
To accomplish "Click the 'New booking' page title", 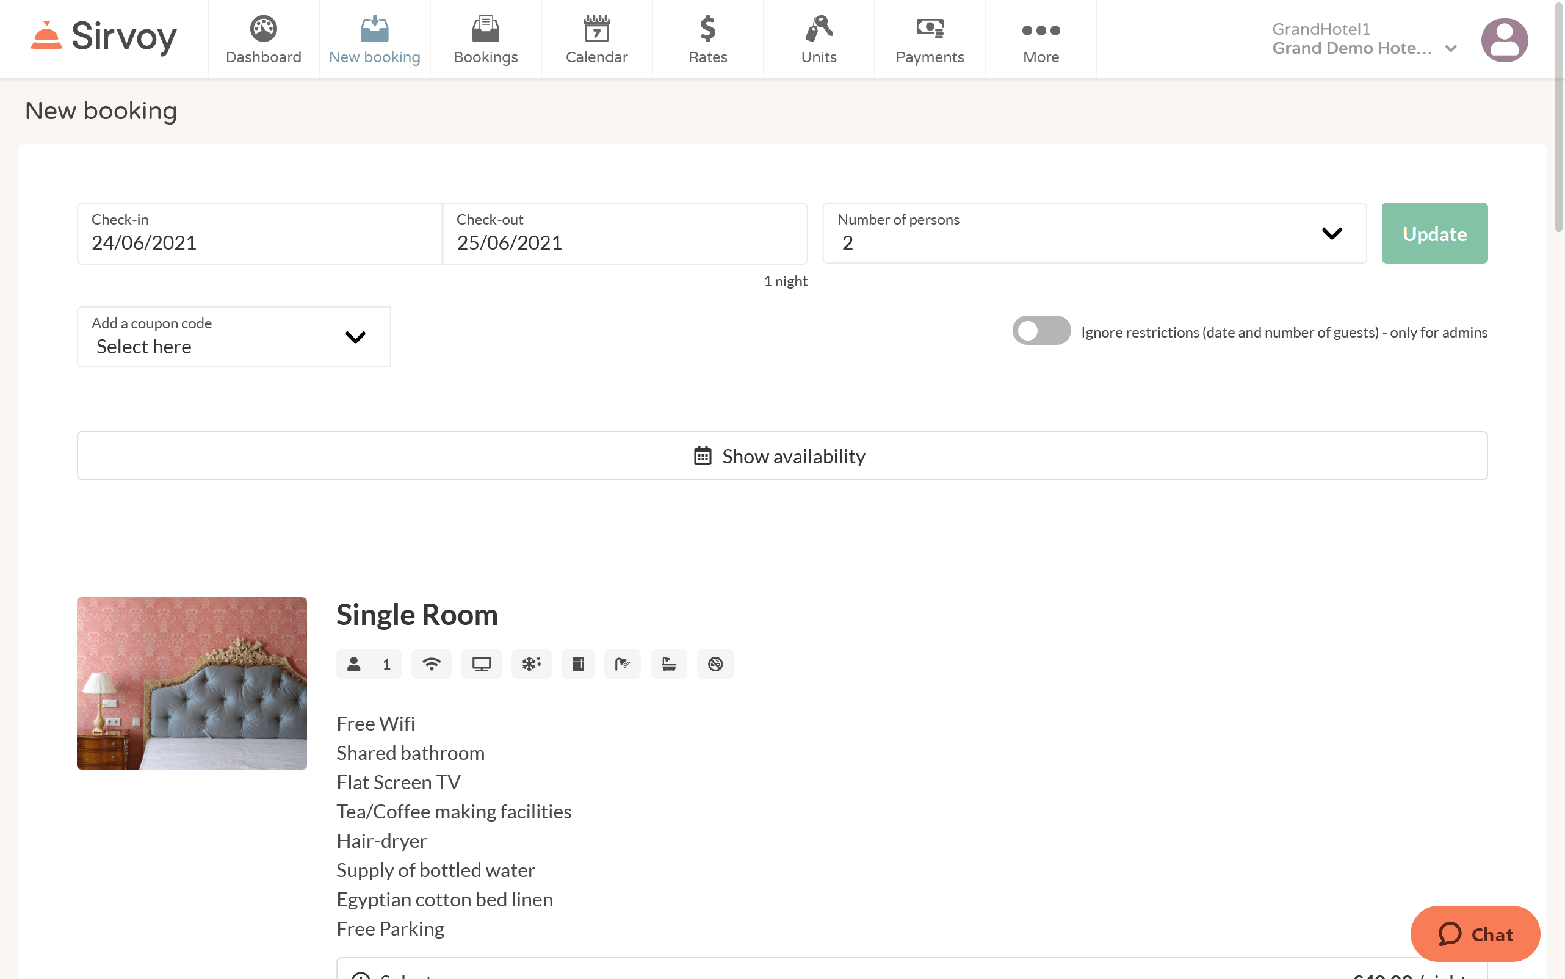I will tap(101, 110).
